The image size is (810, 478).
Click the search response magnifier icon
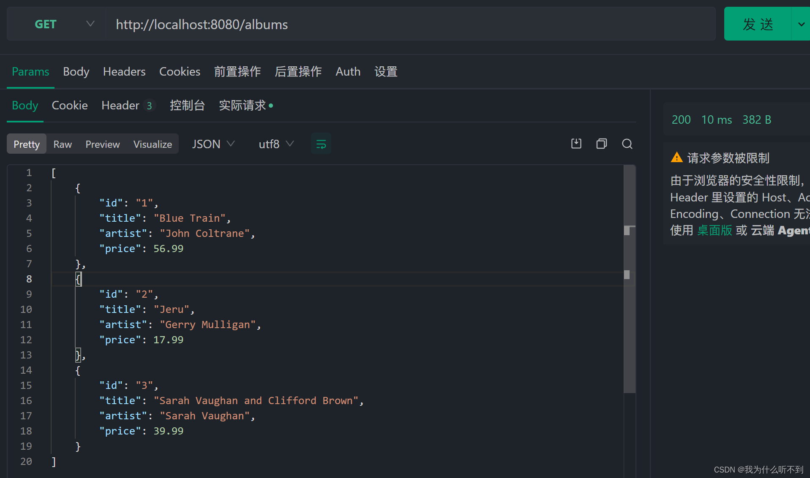[x=627, y=144]
